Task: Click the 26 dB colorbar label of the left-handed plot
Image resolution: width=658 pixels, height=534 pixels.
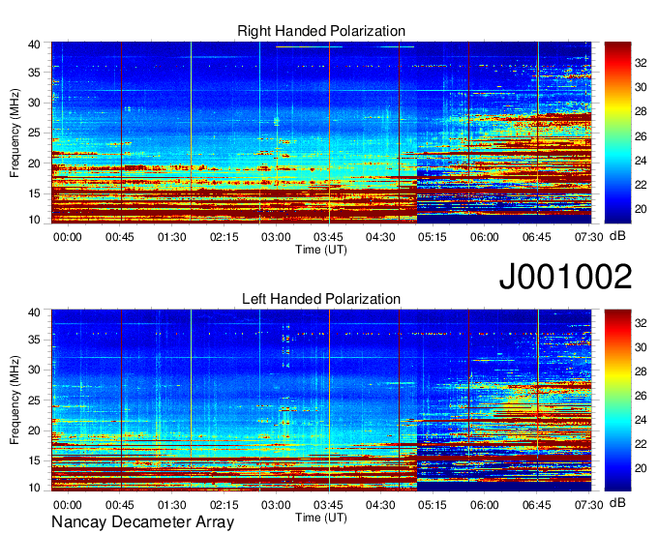Action: point(641,396)
